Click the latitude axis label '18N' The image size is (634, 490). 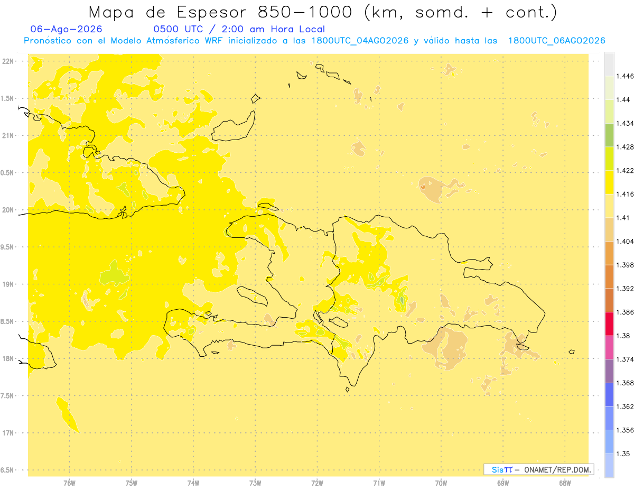(x=8, y=358)
